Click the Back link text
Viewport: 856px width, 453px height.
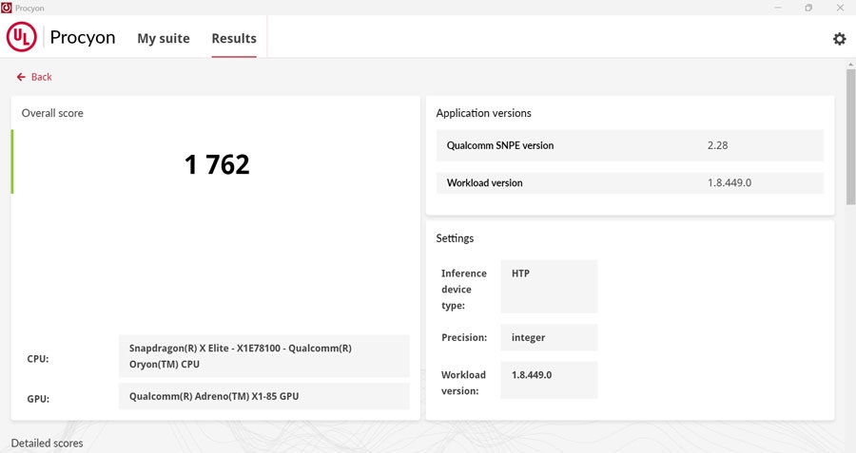(42, 77)
